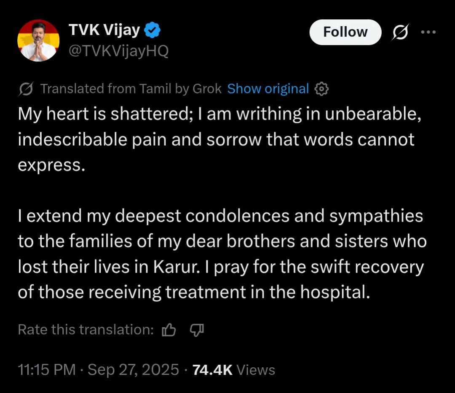The width and height of the screenshot is (455, 393).
Task: Click the 'My heart is shattered' paragraph
Action: click(x=219, y=139)
